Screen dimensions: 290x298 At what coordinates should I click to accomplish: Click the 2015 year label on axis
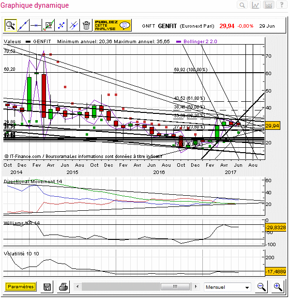point(72,172)
